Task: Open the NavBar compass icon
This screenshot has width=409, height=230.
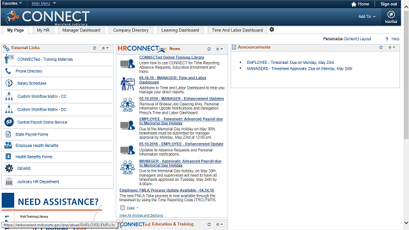Action: (390, 15)
